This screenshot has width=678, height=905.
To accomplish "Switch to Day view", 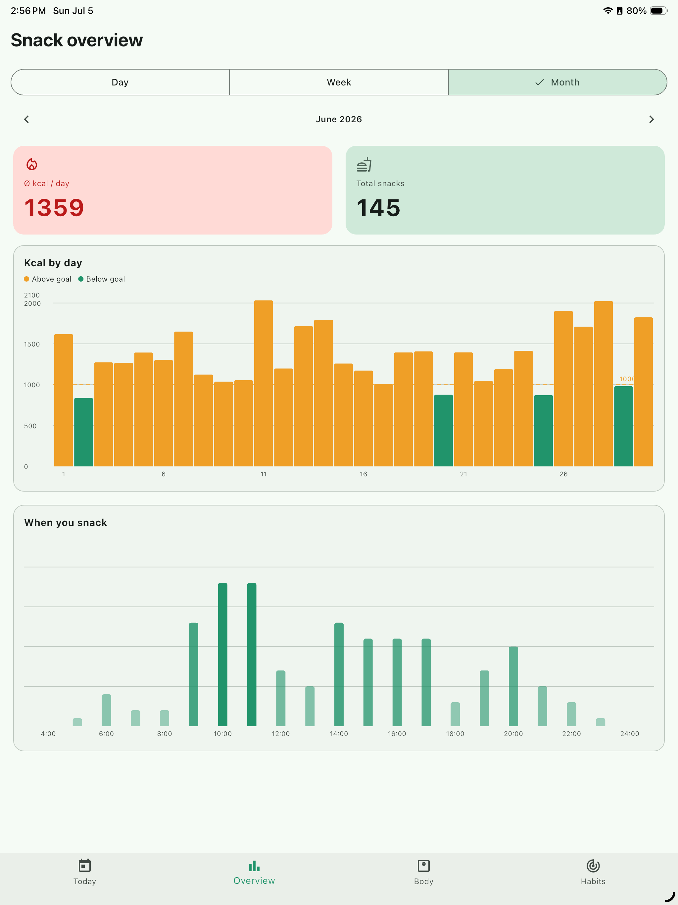I will tap(120, 82).
